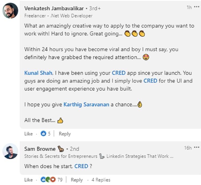Click the thumbs-up reaction icon under Venkatesh's comment
This screenshot has width=201, height=185.
43,134
